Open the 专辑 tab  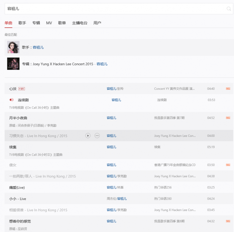coord(36,23)
